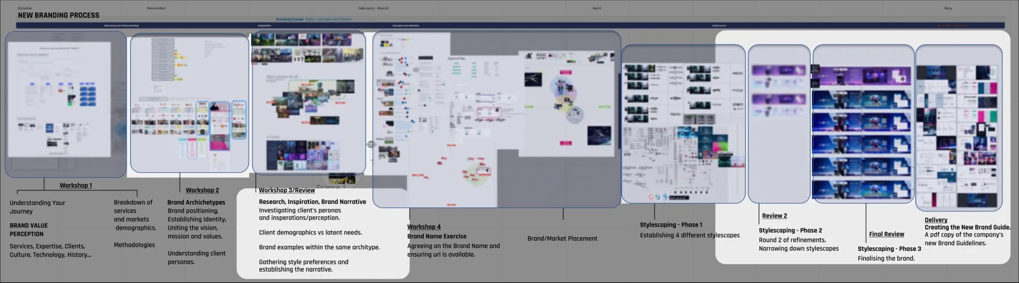Select the Services, Expertise, Clients text
The height and width of the screenshot is (283, 1019).
(x=50, y=250)
